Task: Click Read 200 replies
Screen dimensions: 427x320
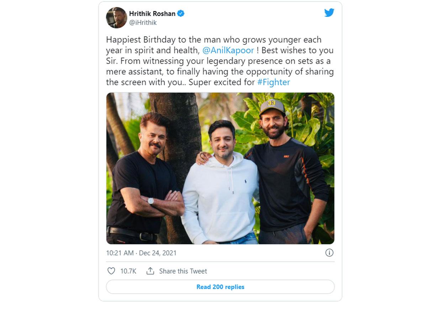Action: click(220, 287)
